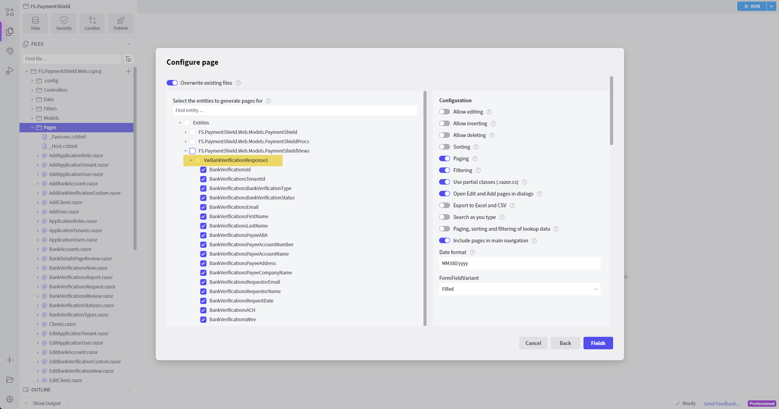Screen dimensions: 779x409
Task: Check the VwBankVerificationResponse1 checkbox
Action: (x=198, y=160)
